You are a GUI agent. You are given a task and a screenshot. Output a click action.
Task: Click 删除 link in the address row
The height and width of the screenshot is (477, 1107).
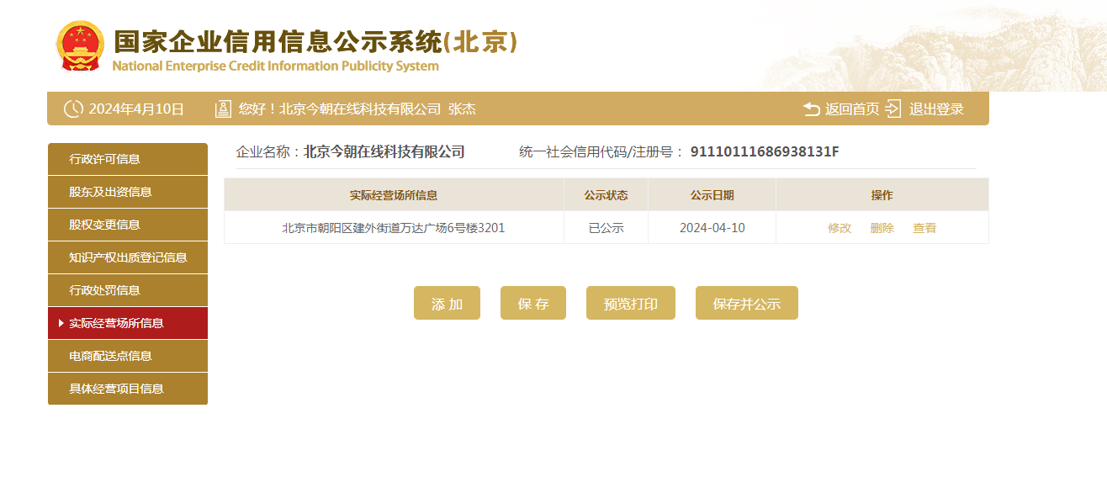pyautogui.click(x=882, y=228)
